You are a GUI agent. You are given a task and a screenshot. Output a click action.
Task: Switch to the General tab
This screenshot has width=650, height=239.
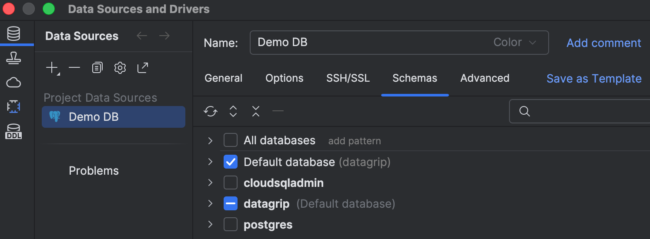pos(224,78)
